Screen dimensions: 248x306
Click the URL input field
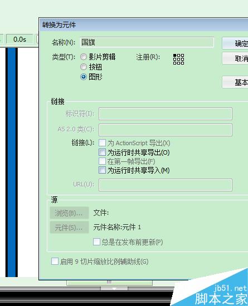(x=166, y=185)
